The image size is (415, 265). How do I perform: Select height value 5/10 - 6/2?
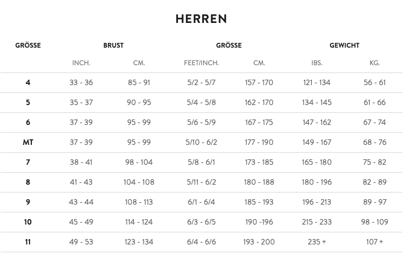pyautogui.click(x=201, y=142)
